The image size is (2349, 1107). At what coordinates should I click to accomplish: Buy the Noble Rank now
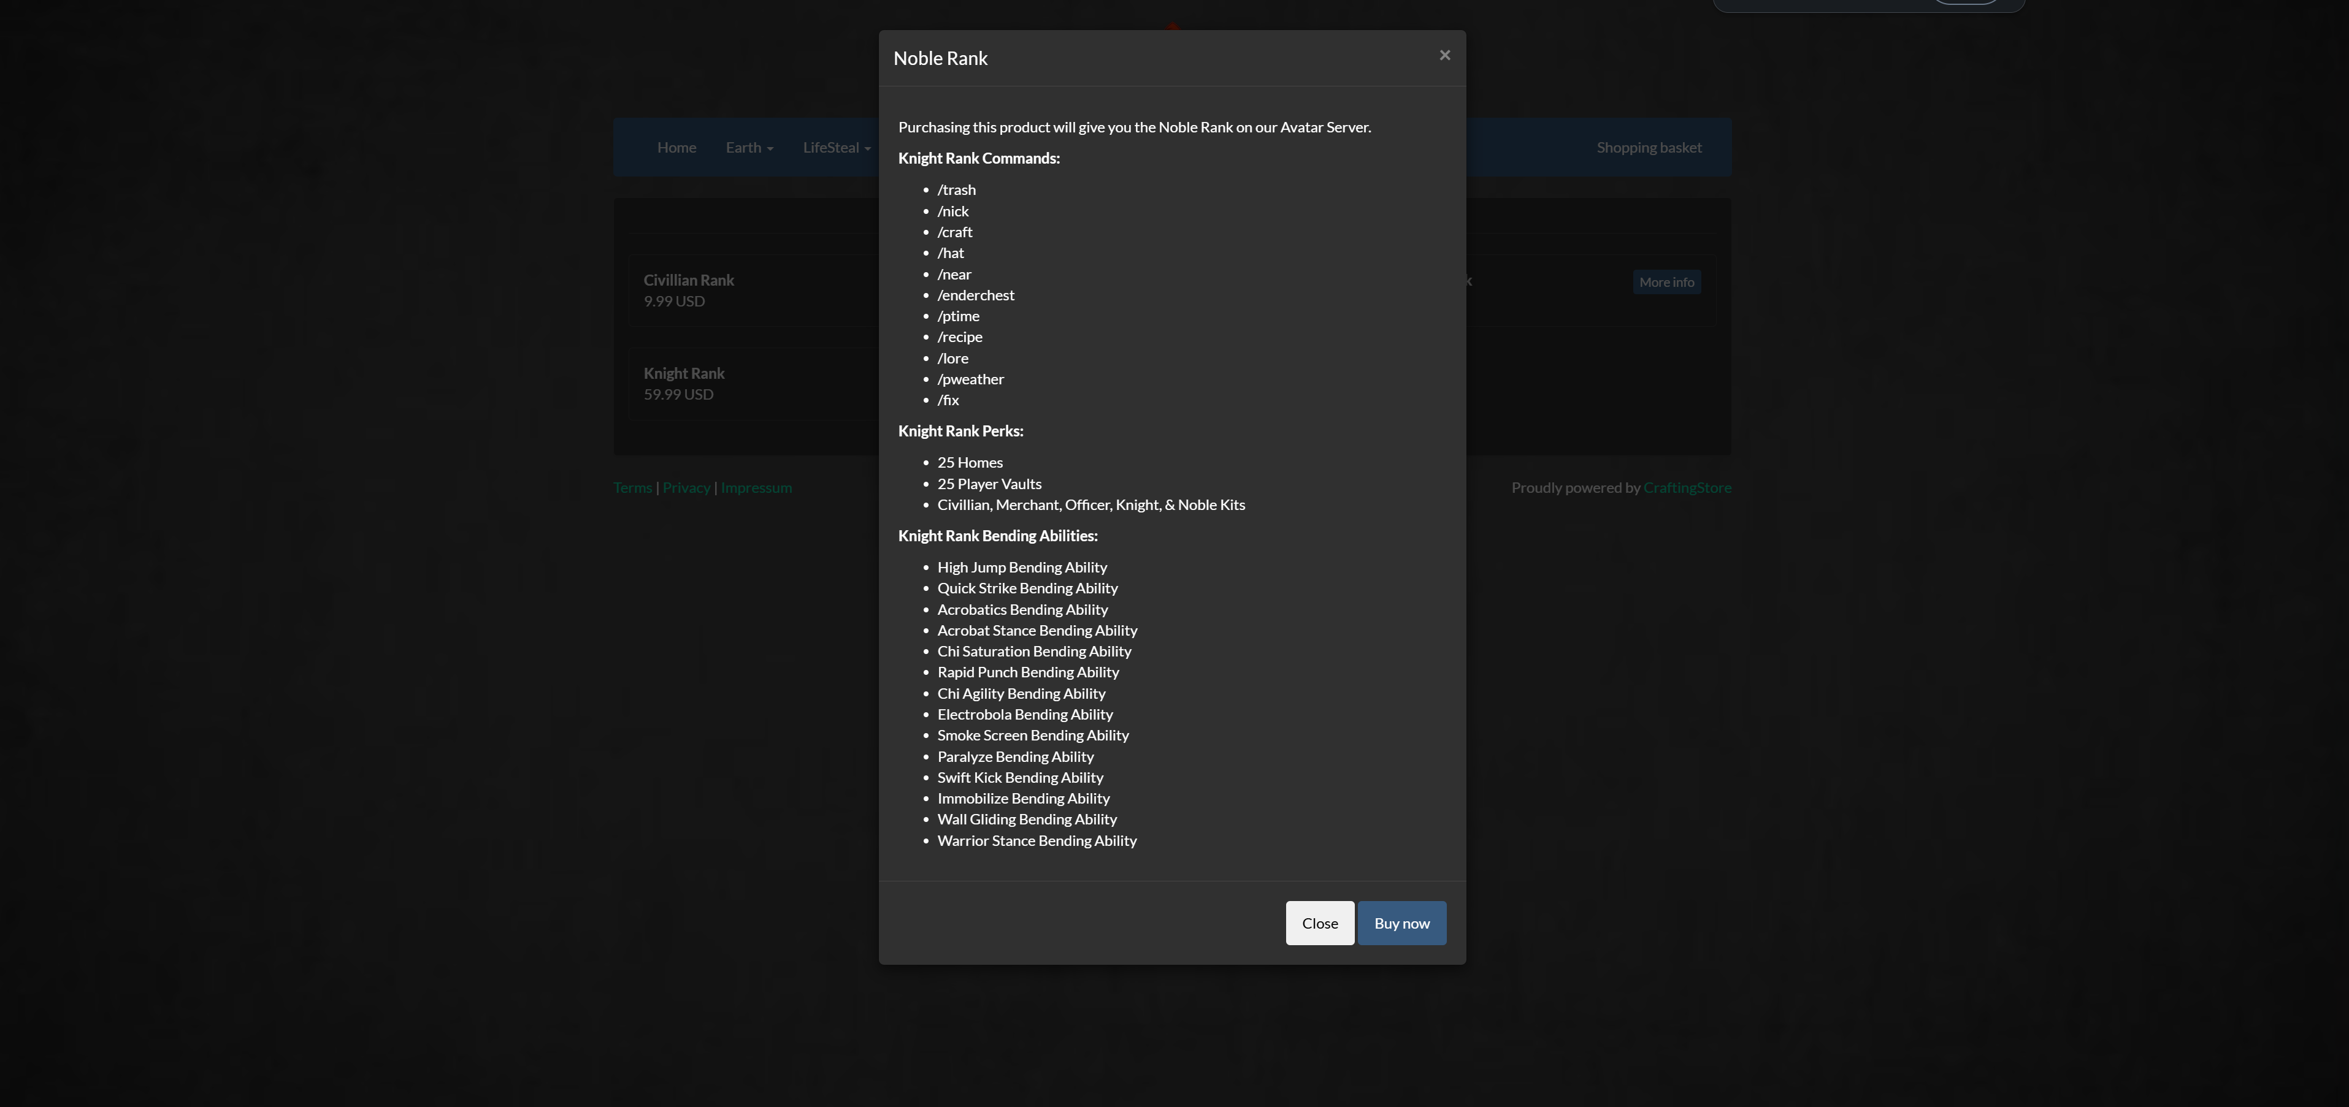pos(1401,923)
